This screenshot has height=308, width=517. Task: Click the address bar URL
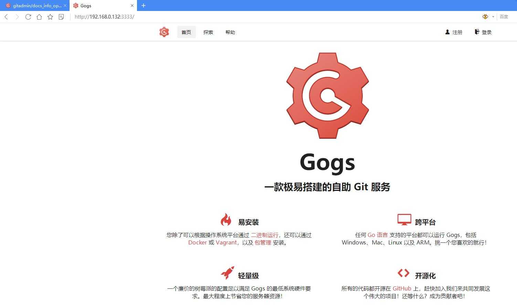click(x=104, y=17)
